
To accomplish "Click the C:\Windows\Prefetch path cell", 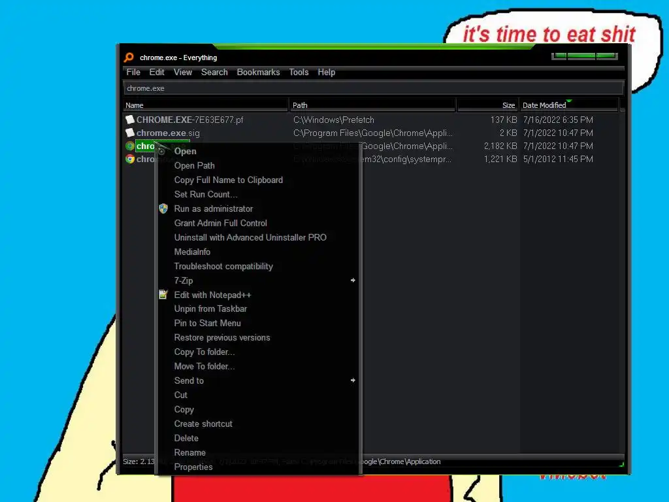I will click(334, 120).
